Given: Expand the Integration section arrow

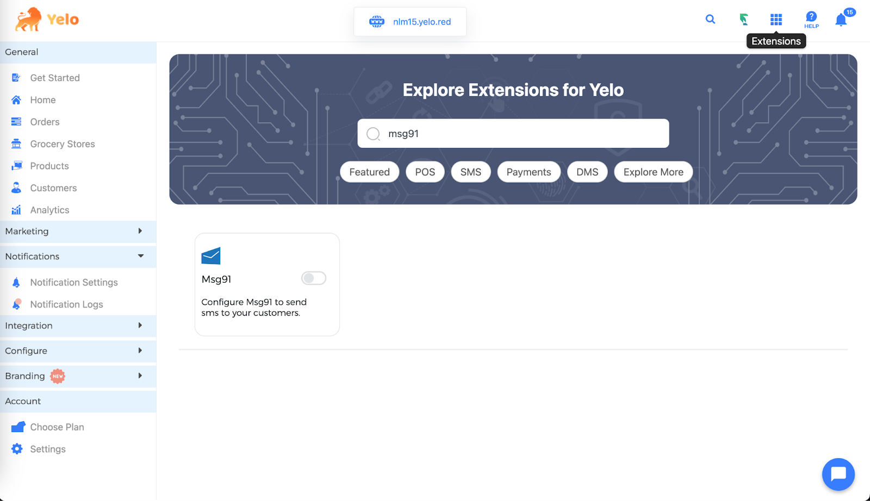Looking at the screenshot, I should [x=140, y=325].
